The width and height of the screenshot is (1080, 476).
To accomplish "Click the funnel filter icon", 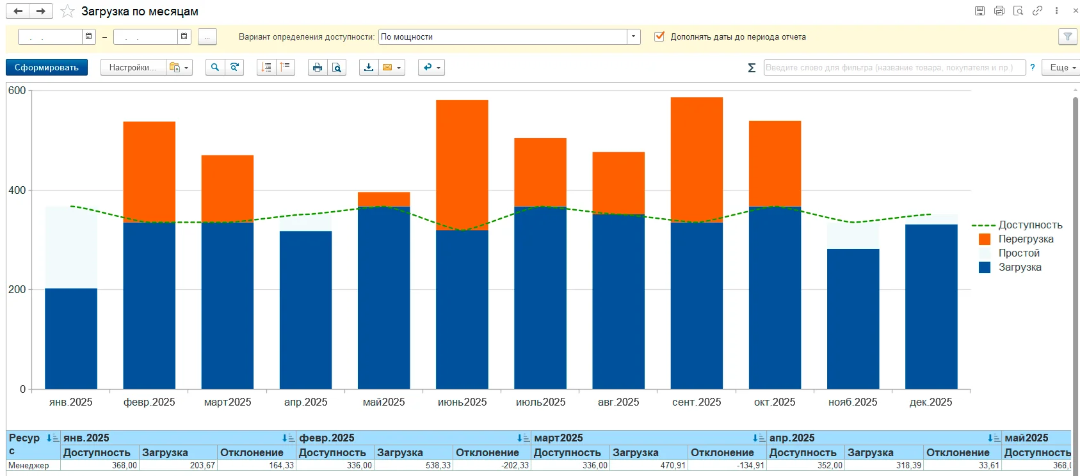I will coord(1067,37).
